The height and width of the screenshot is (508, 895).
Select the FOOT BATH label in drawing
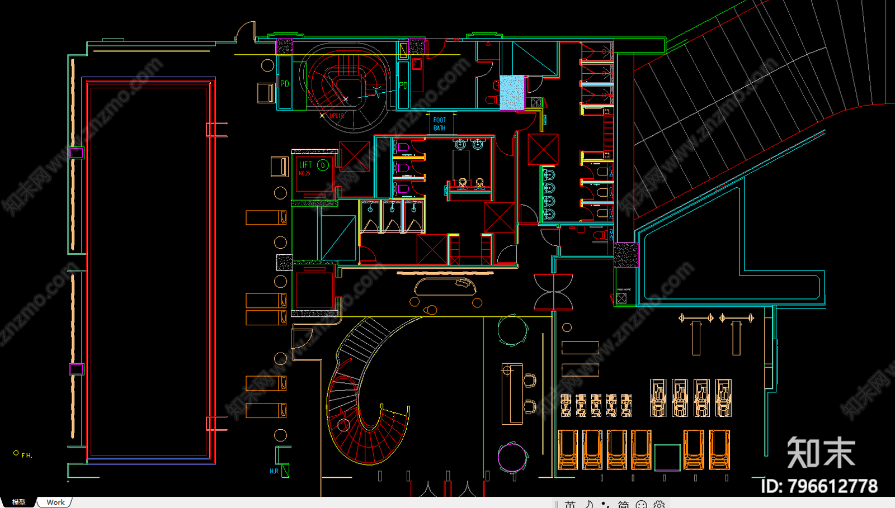440,124
